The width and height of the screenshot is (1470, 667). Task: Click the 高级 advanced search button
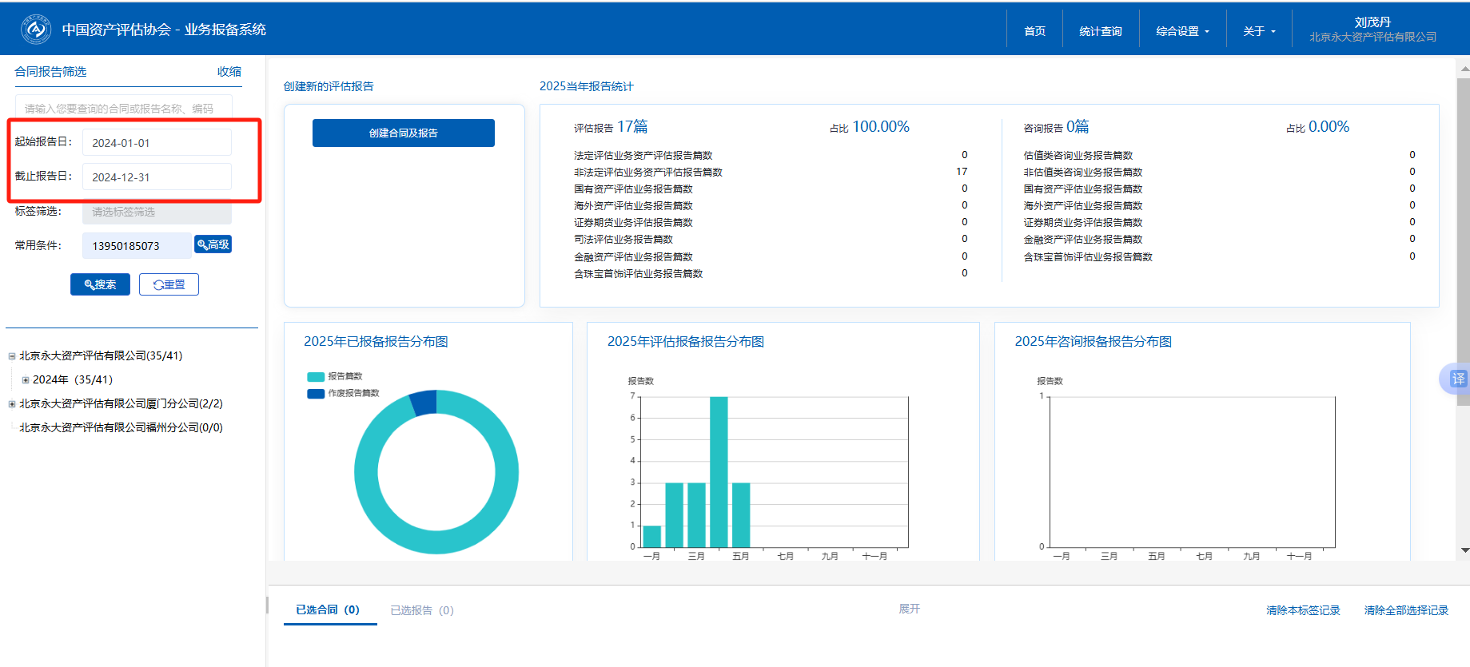213,244
